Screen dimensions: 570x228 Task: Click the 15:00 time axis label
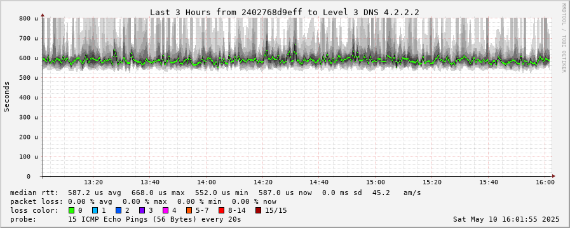point(376,182)
